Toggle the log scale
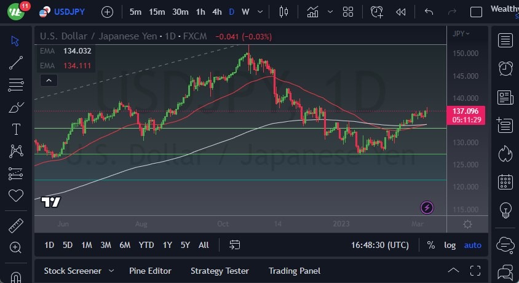 tap(450, 245)
